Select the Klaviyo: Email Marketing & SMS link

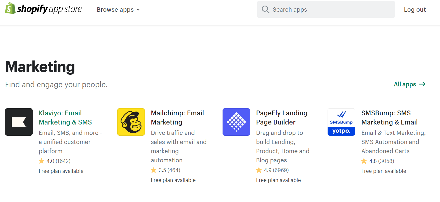click(65, 117)
